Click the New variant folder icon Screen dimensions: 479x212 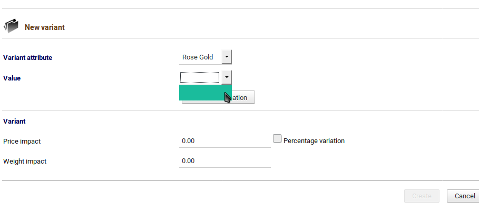11,26
